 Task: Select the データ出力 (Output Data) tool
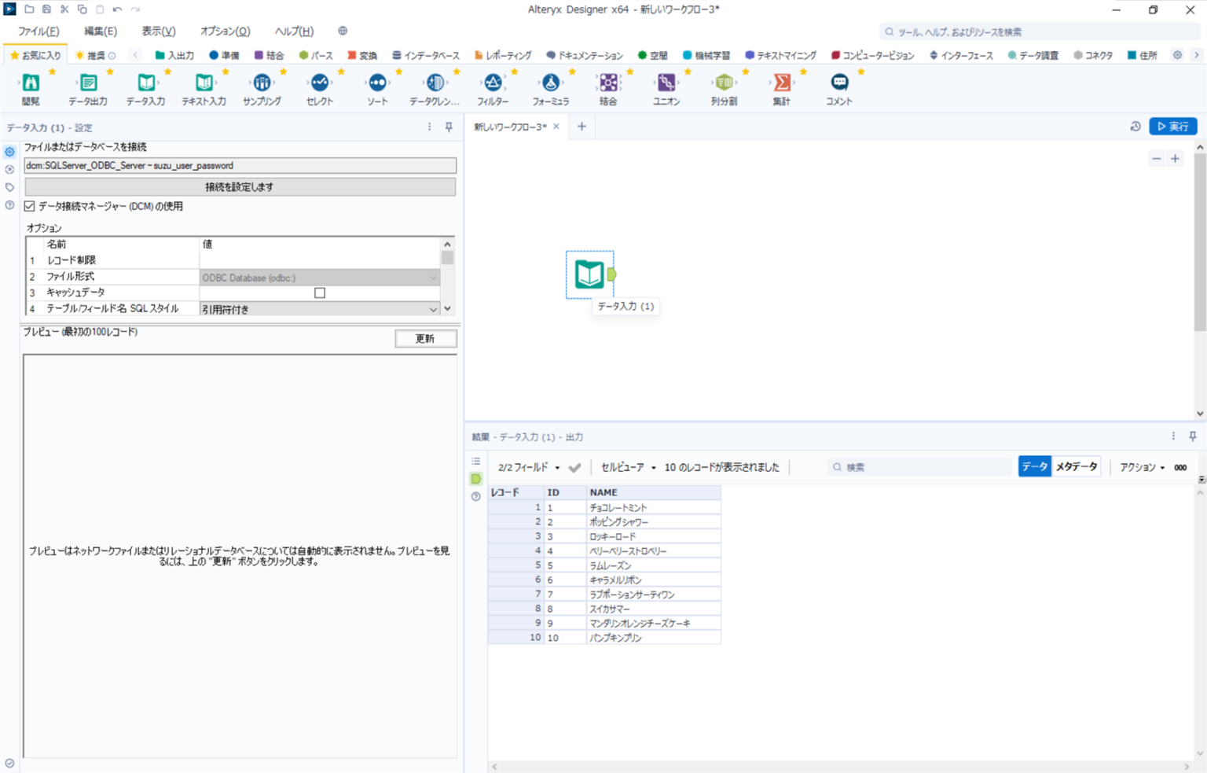pos(88,82)
